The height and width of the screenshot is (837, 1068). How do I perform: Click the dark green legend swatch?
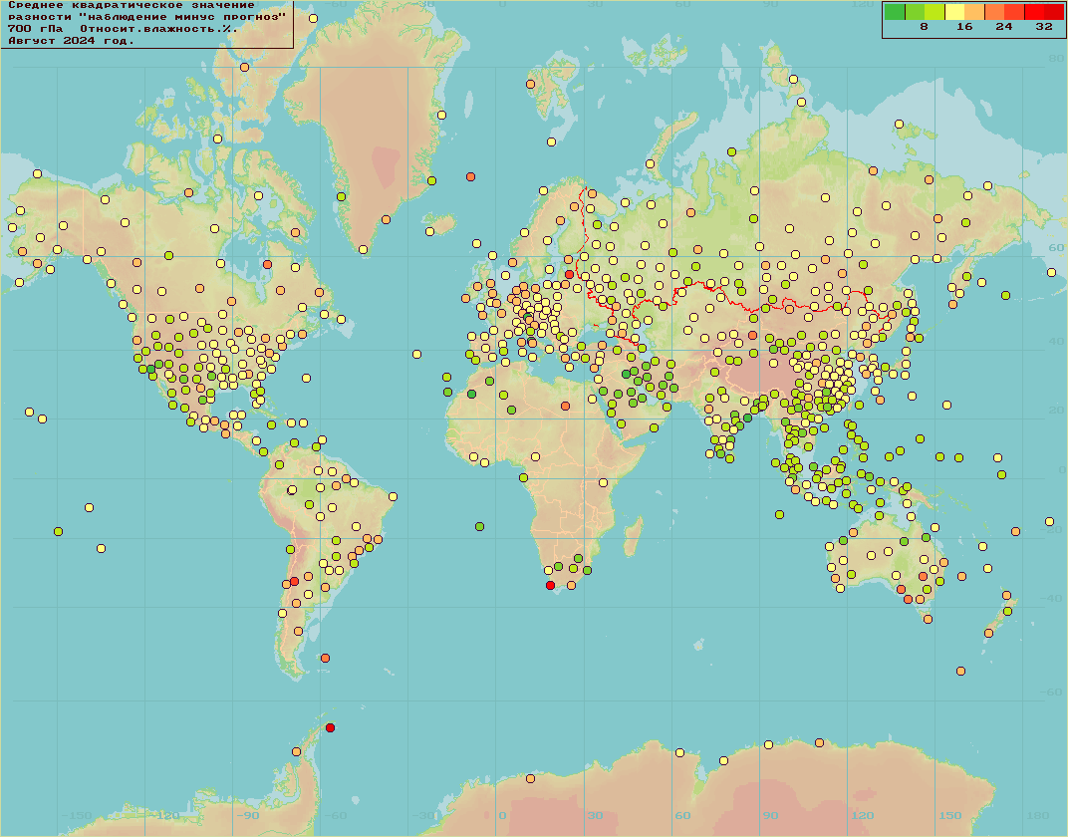894,12
